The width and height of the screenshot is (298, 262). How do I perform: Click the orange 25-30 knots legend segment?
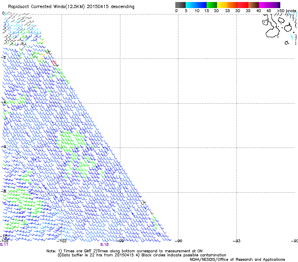pyautogui.click(x=233, y=5)
